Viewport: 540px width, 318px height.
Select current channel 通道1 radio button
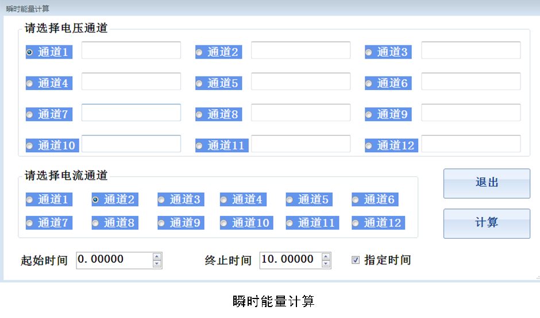[x=30, y=200]
